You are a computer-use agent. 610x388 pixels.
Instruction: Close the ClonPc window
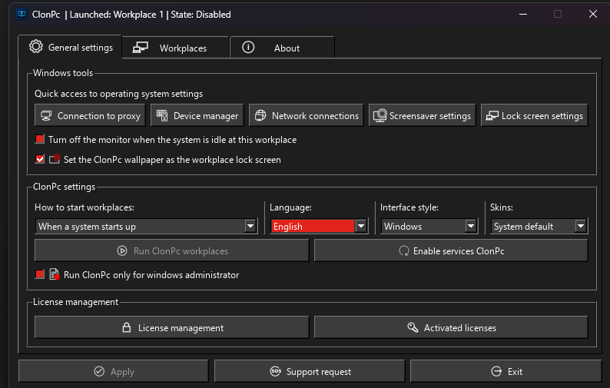pyautogui.click(x=593, y=15)
